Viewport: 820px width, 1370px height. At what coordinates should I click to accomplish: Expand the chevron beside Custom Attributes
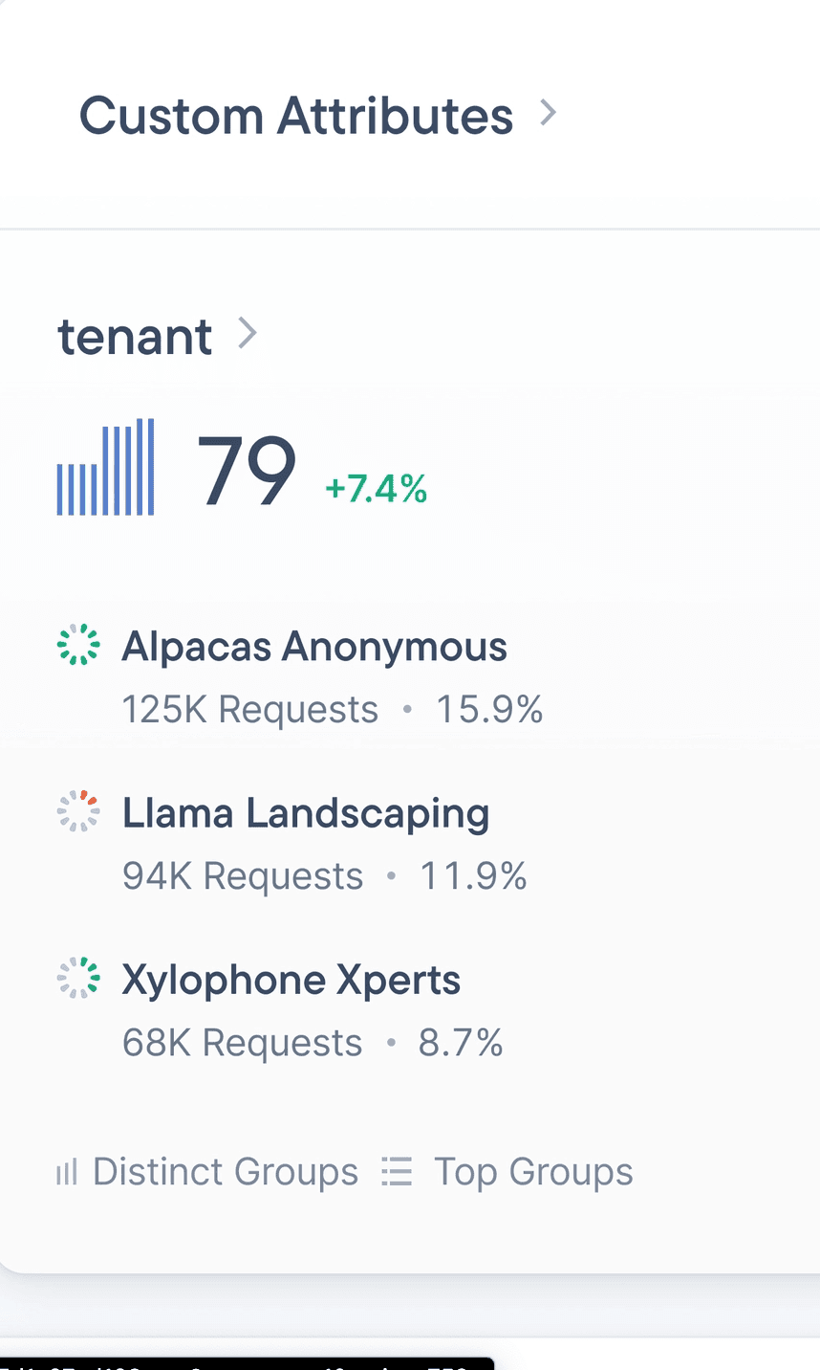(548, 113)
